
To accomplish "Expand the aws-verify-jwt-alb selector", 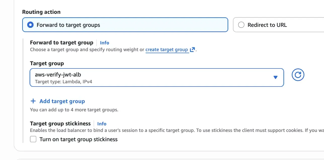I will [157, 77].
